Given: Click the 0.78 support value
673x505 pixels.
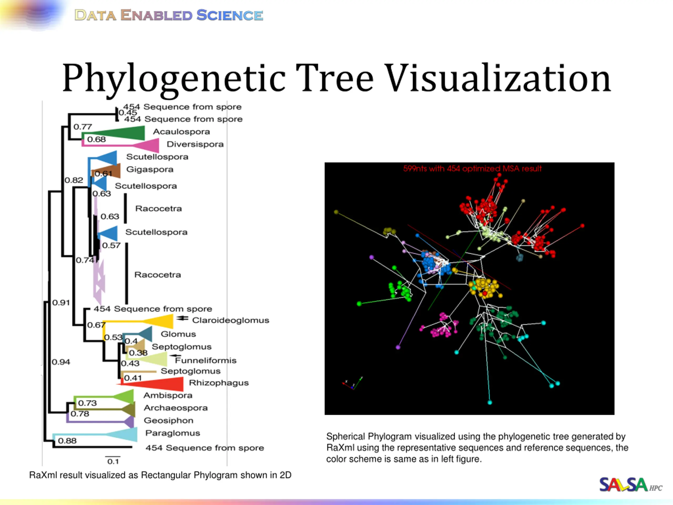Looking at the screenshot, I should tap(80, 414).
